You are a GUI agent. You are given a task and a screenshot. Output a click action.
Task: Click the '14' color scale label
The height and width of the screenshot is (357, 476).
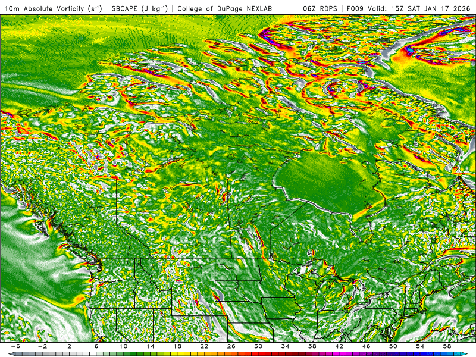(151, 346)
